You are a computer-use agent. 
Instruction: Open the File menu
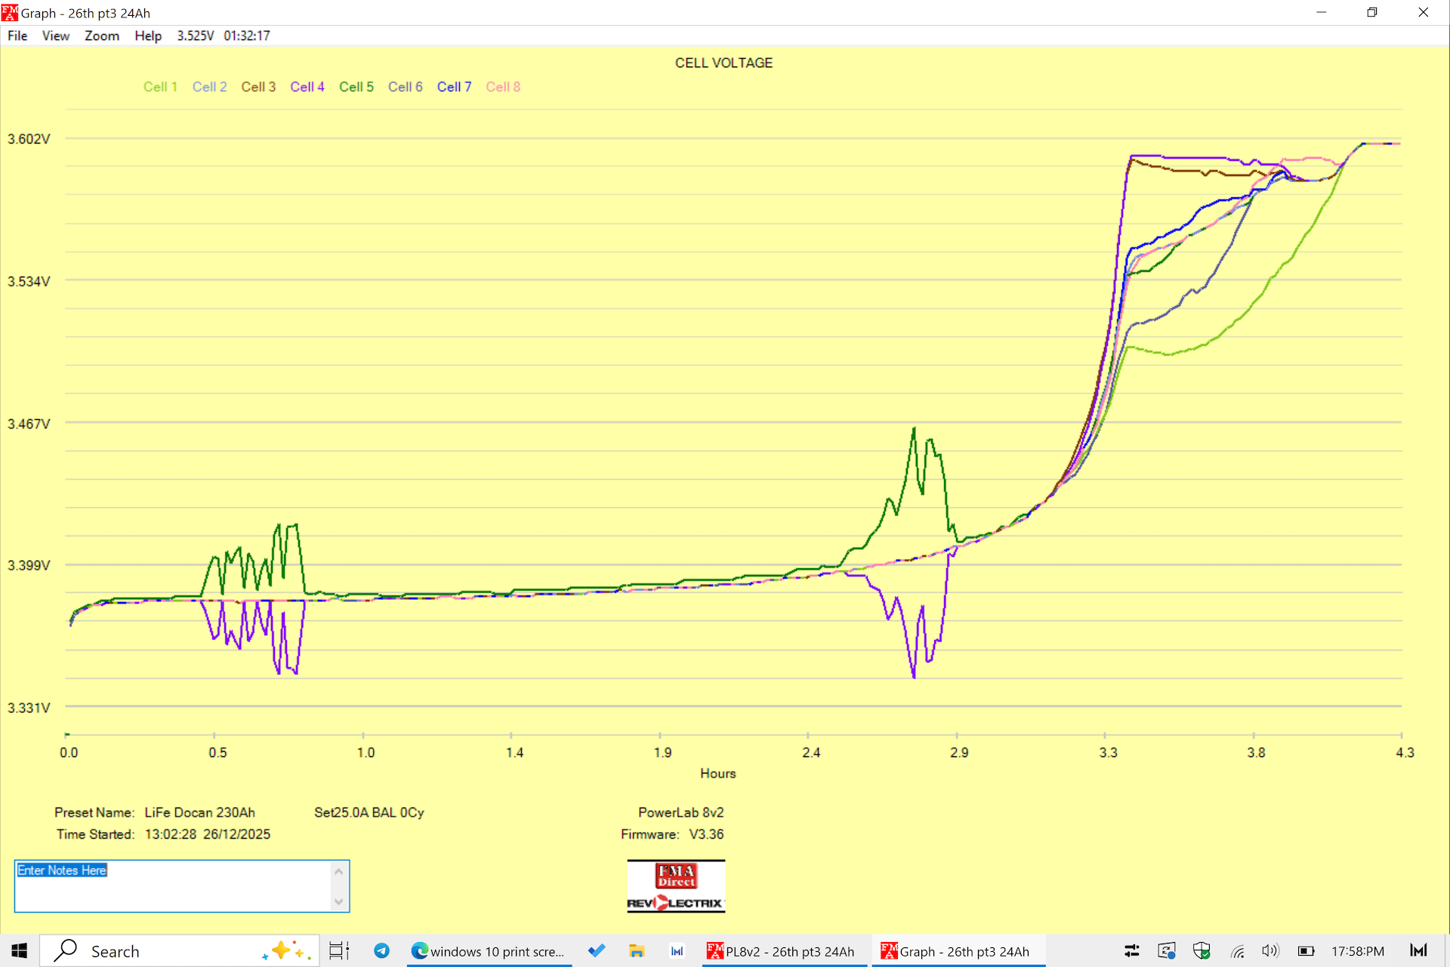coord(17,36)
